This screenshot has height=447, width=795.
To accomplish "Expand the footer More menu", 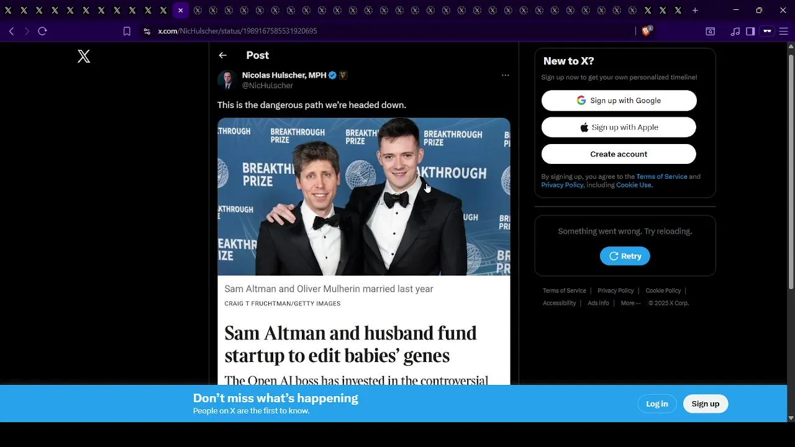I will 630,303.
